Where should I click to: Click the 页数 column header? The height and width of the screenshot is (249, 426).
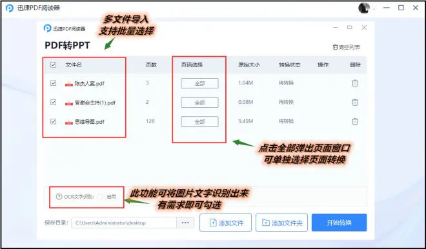click(x=151, y=65)
